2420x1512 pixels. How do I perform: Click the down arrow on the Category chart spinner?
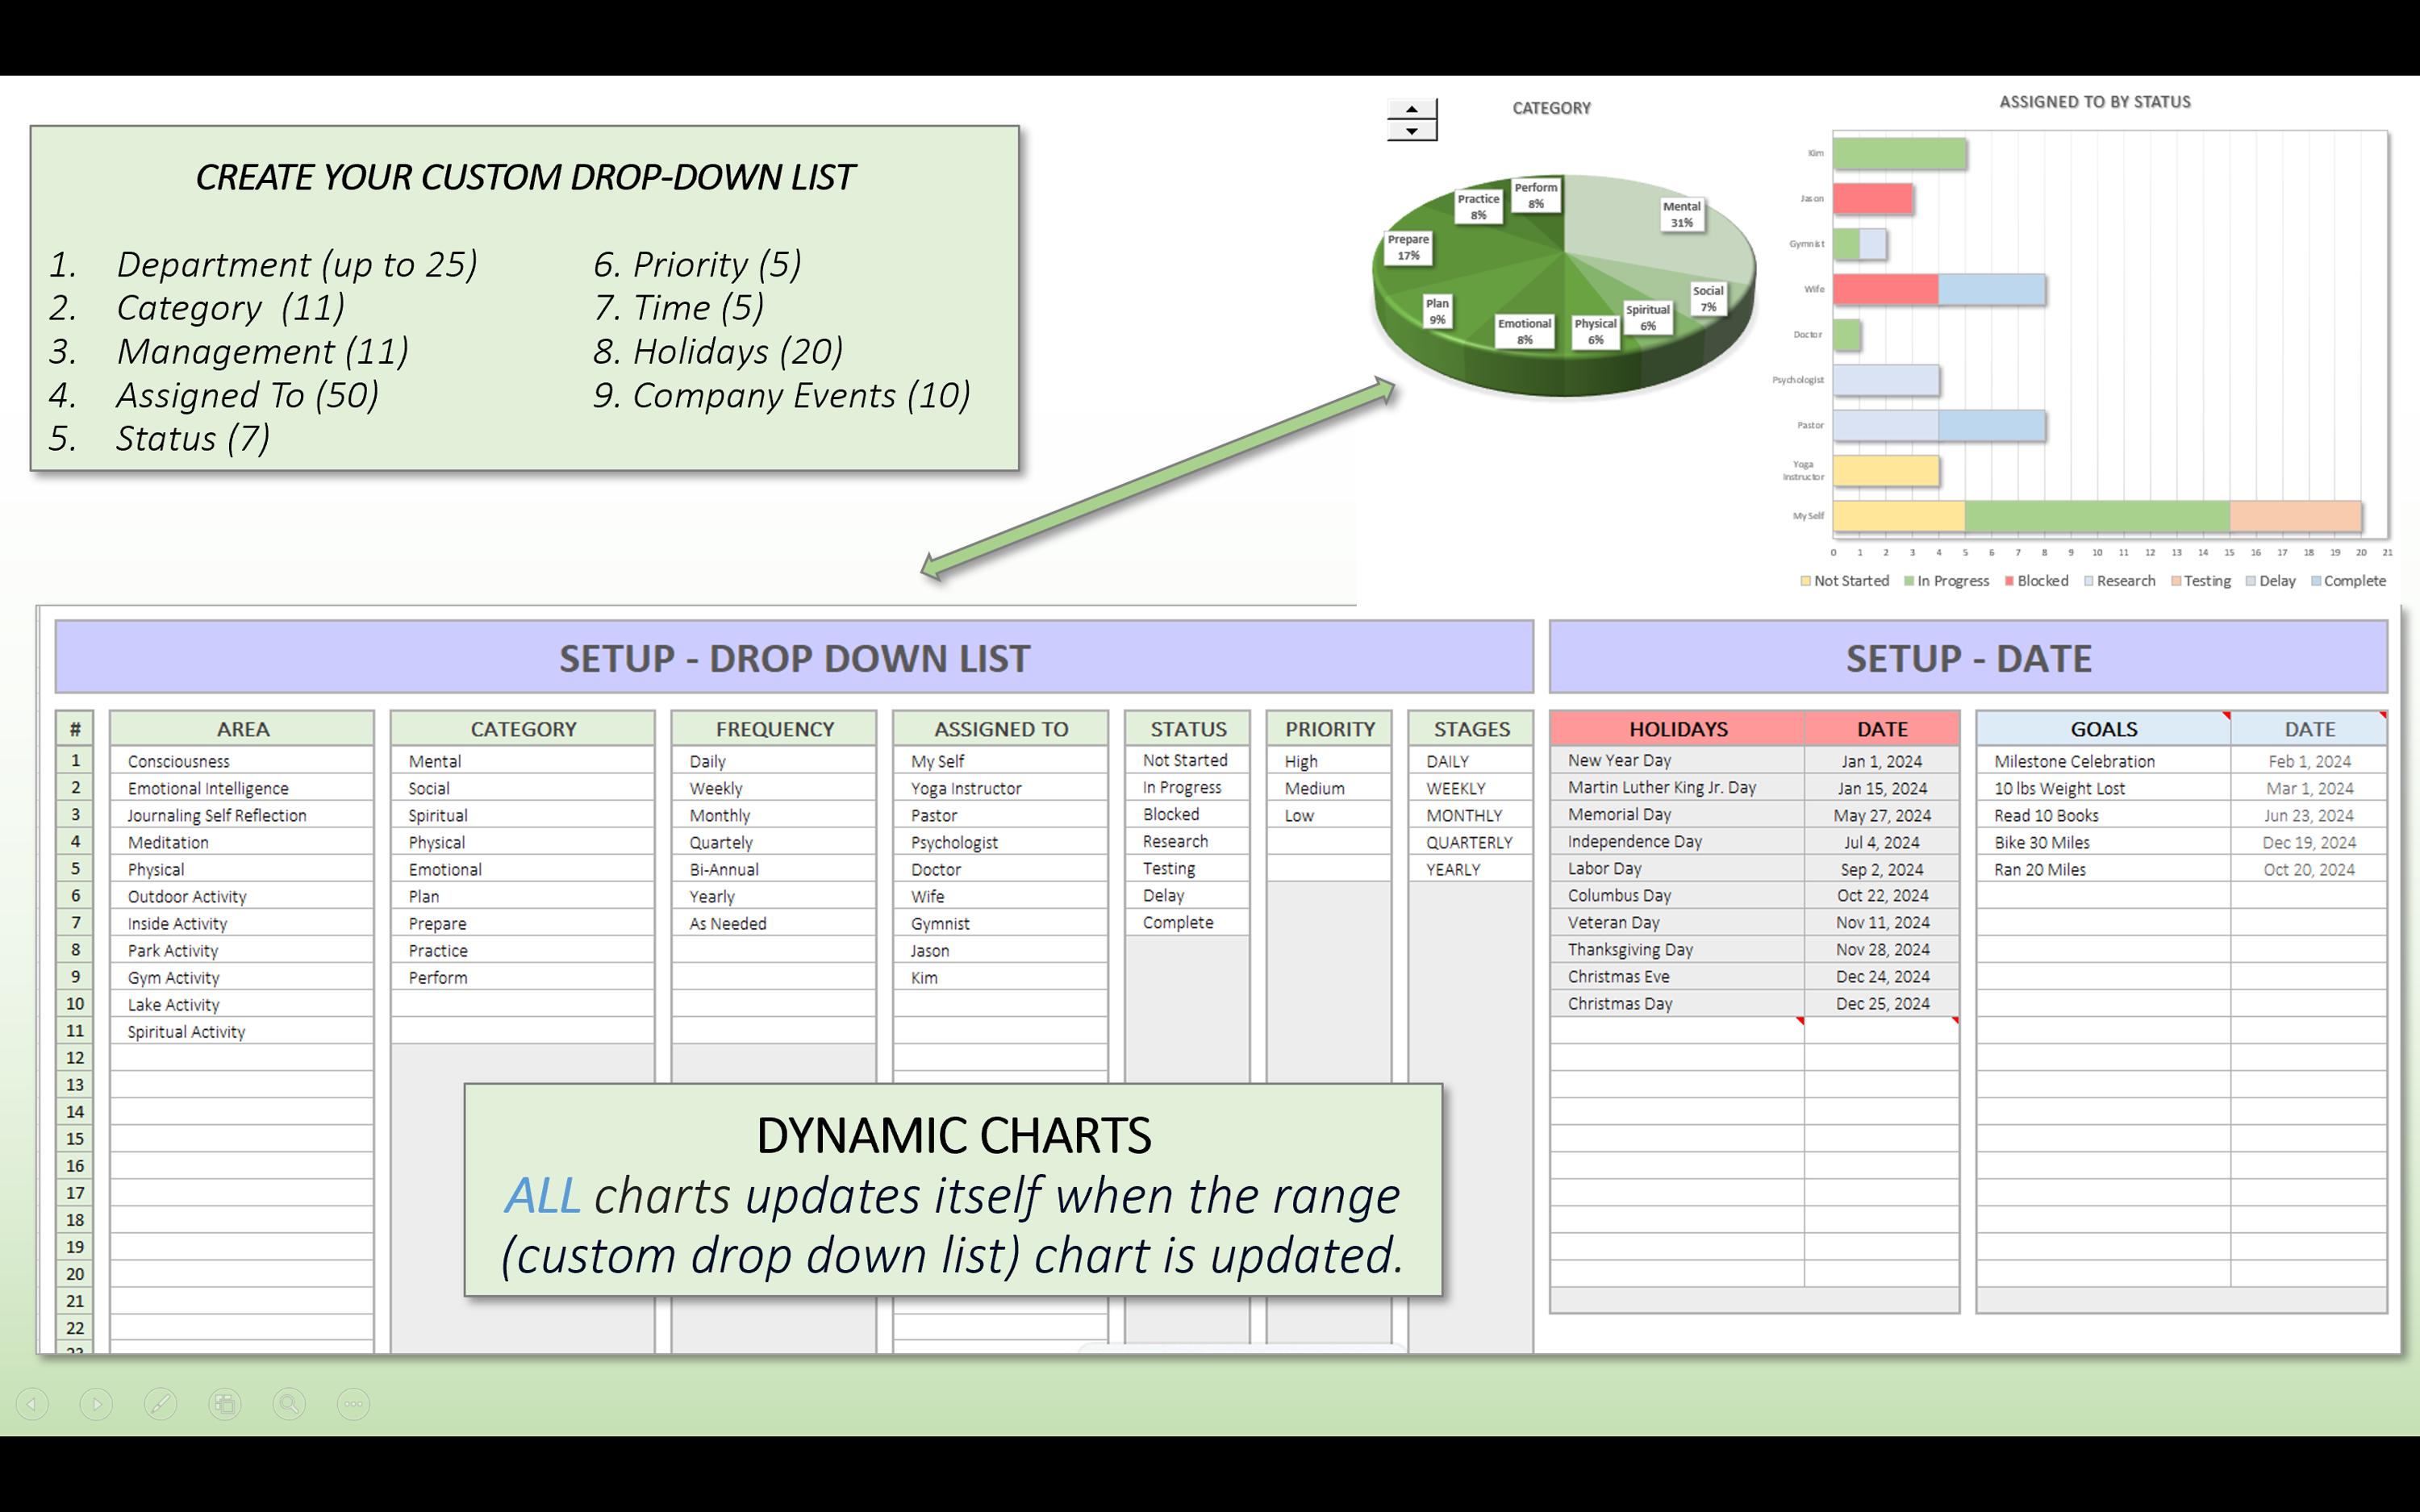coord(1411,130)
